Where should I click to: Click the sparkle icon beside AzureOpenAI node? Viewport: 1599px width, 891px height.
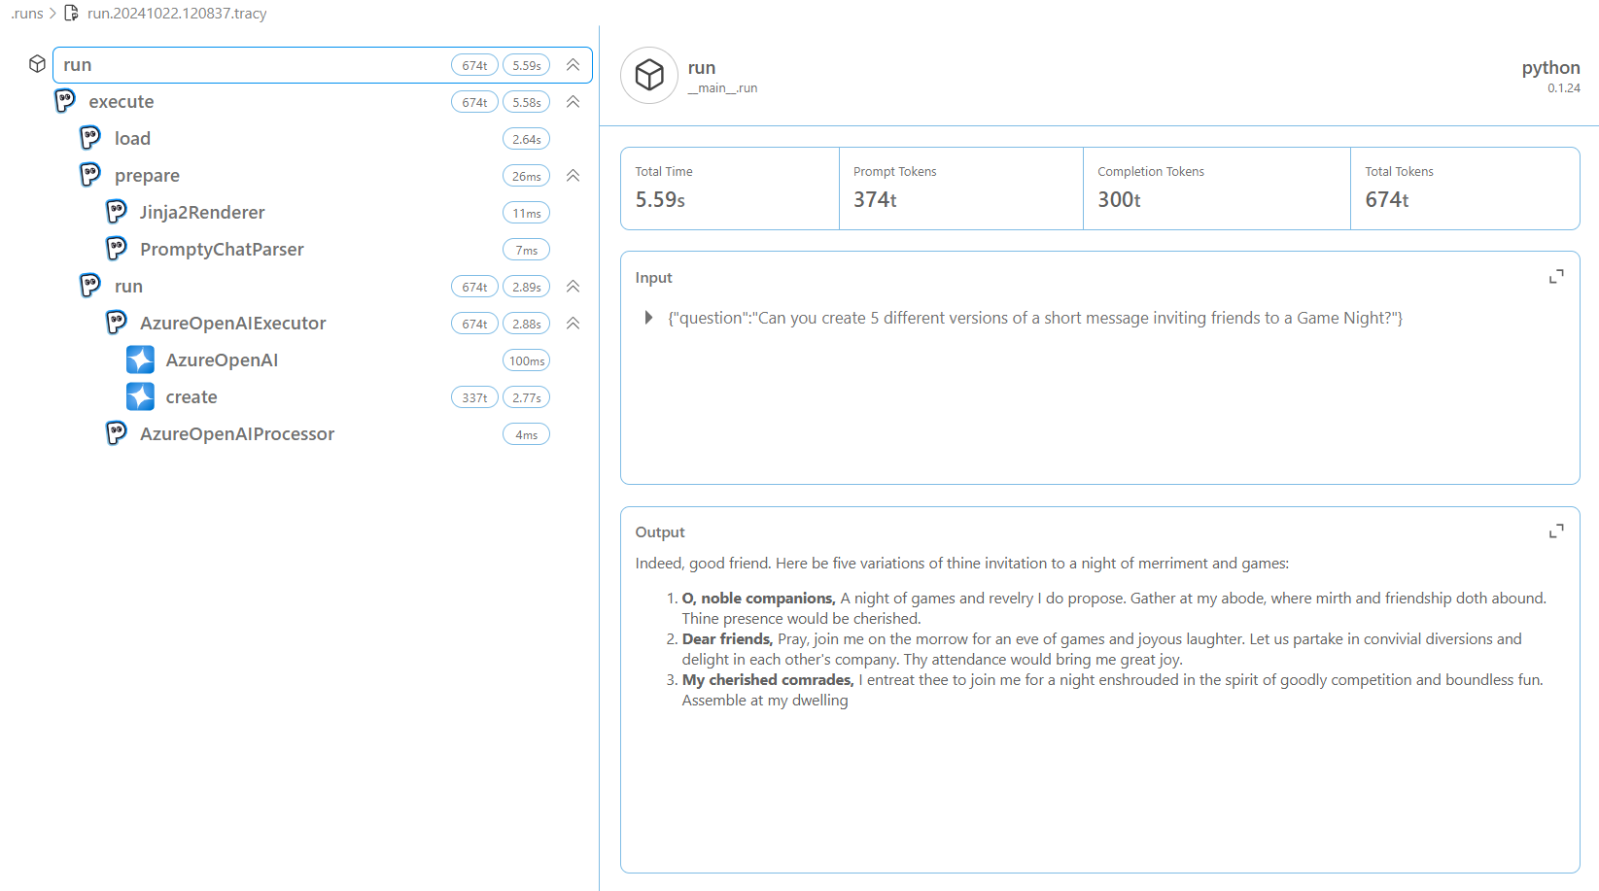pos(141,360)
